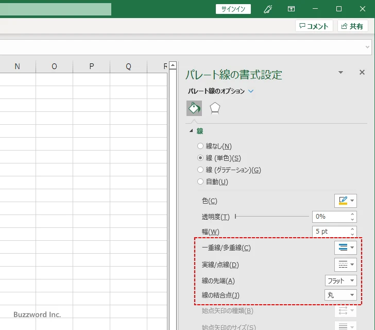
Task: Click the 幅 width 5 pt field
Action: pos(331,232)
